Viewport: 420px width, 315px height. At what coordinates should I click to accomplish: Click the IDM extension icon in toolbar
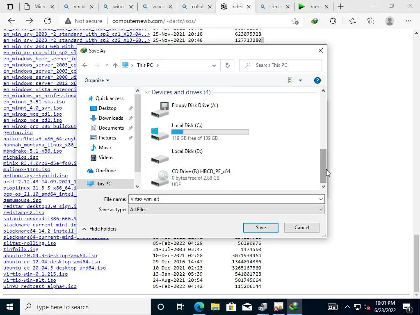315,21
